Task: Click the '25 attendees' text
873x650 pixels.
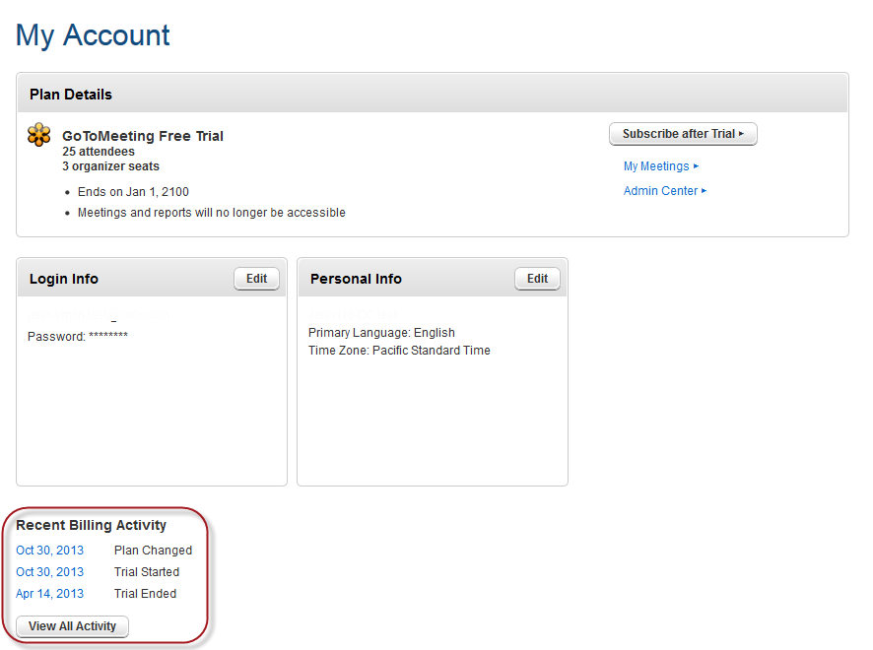Action: (x=99, y=152)
